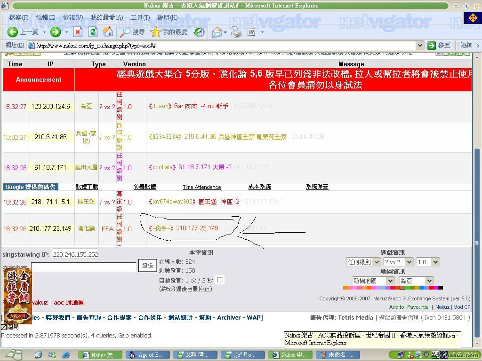
Task: Click the message text input field
Action: pyautogui.click(x=84, y=267)
